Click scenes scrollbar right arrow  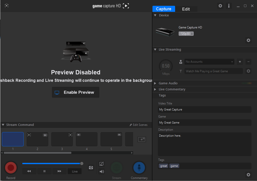point(132,153)
